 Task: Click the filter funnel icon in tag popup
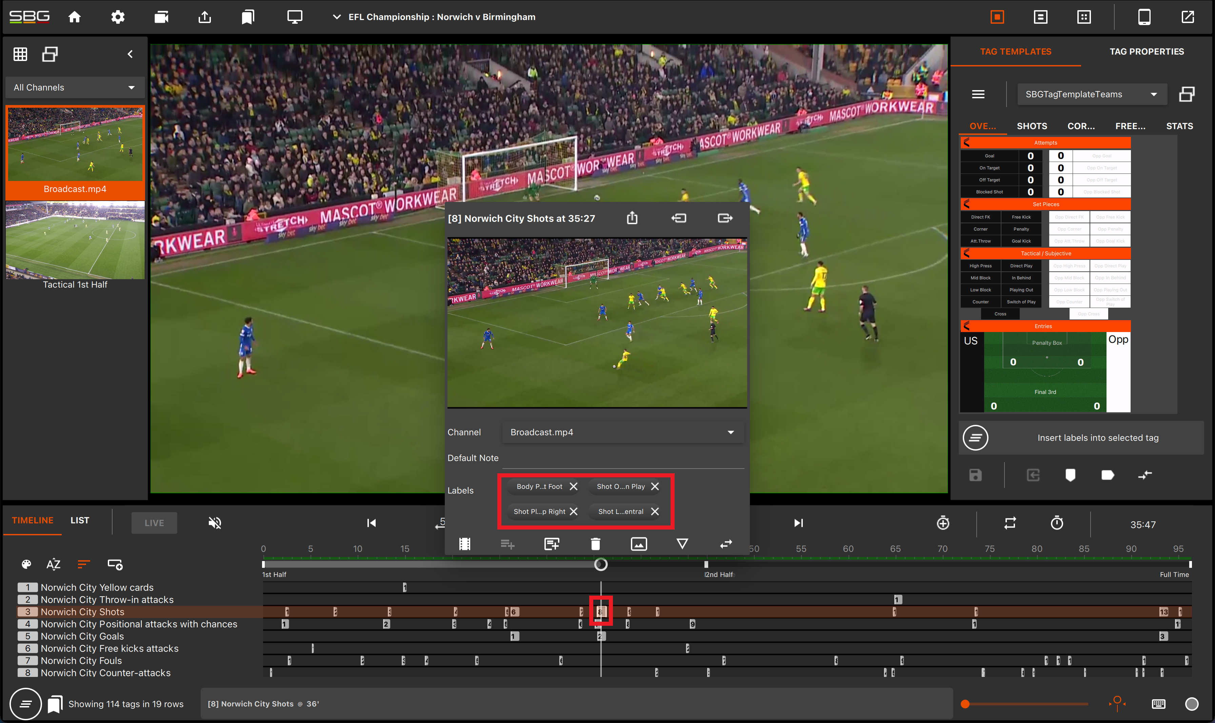click(682, 544)
